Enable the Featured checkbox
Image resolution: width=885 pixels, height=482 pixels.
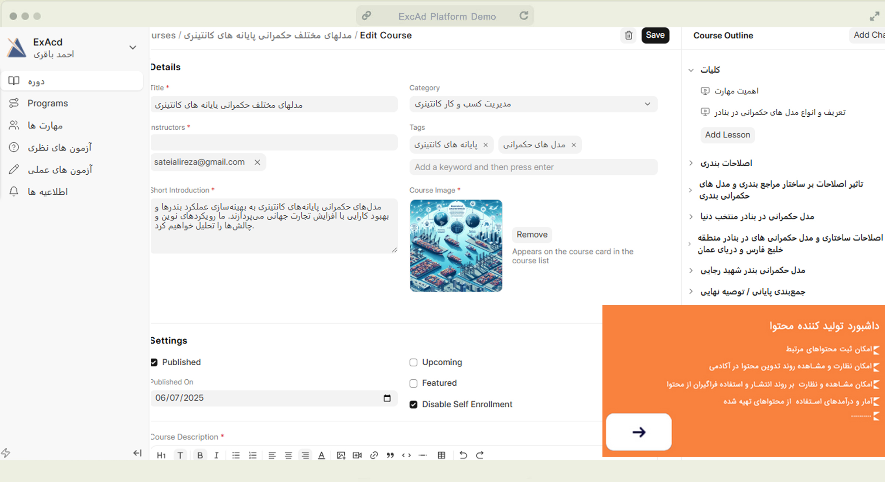[x=413, y=383]
